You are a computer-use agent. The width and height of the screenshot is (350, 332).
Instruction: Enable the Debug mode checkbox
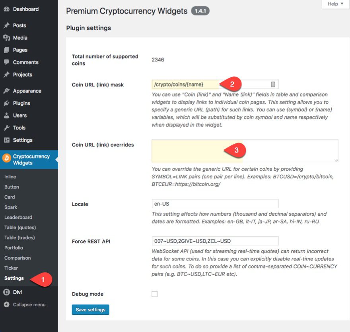click(155, 294)
